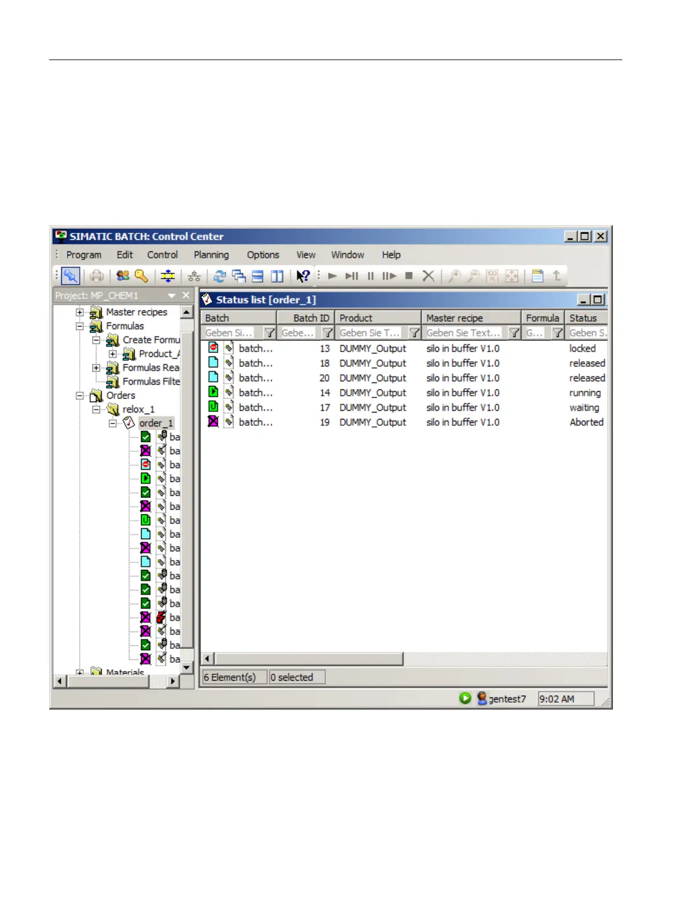The image size is (688, 917).
Task: Click the tree panel scroll right arrow
Action: [172, 681]
